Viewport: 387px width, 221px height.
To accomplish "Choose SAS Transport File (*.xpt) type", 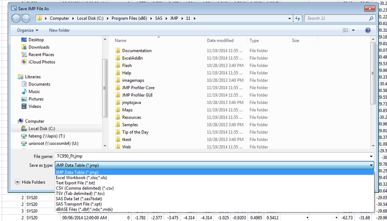I will click(214, 204).
